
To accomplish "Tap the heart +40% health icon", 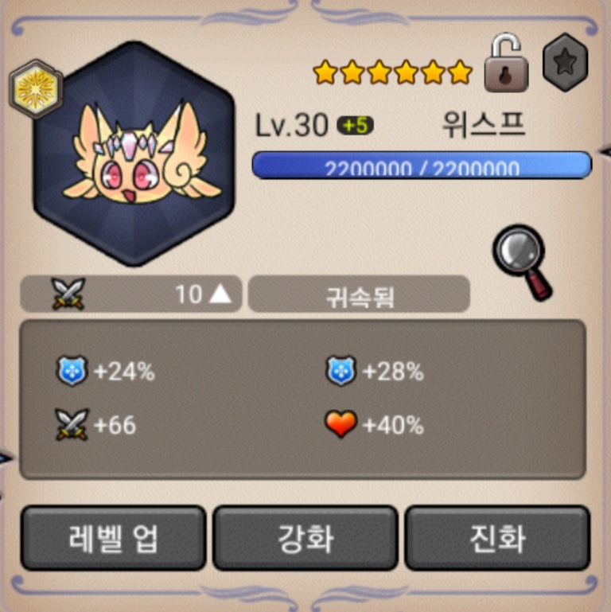I will click(341, 424).
